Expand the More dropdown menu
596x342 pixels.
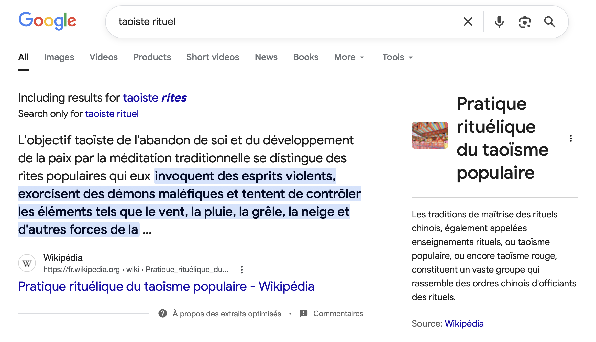[349, 57]
